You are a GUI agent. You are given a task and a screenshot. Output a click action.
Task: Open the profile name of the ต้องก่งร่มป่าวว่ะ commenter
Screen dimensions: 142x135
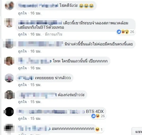tap(38, 95)
